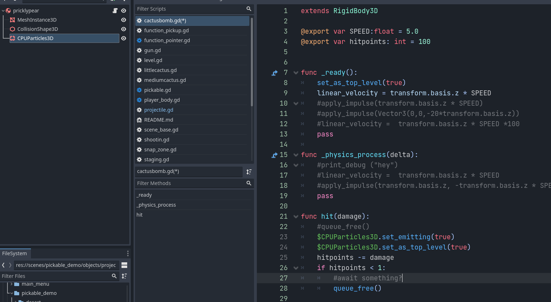Click the README.md file icon
The image size is (551, 302).
coord(139,120)
